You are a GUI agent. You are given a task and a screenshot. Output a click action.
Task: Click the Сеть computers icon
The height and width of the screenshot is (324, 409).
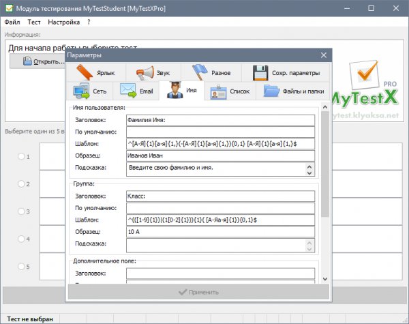pos(81,91)
